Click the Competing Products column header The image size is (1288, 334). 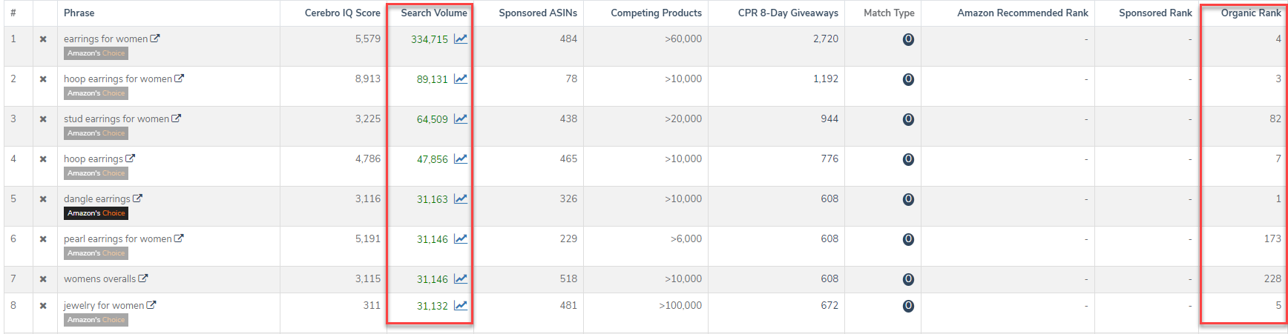(x=656, y=13)
